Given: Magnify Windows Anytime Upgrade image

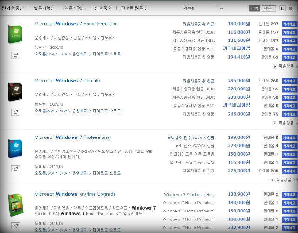Looking at the screenshot, I should (15, 226).
